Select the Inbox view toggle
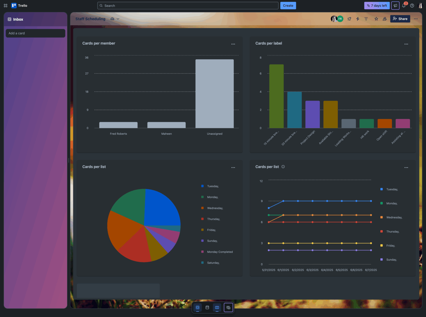 [197, 307]
